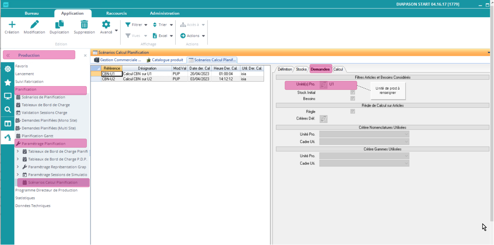Click the Duplication icon in ribbon
This screenshot has width=494, height=245.
coord(59,25)
